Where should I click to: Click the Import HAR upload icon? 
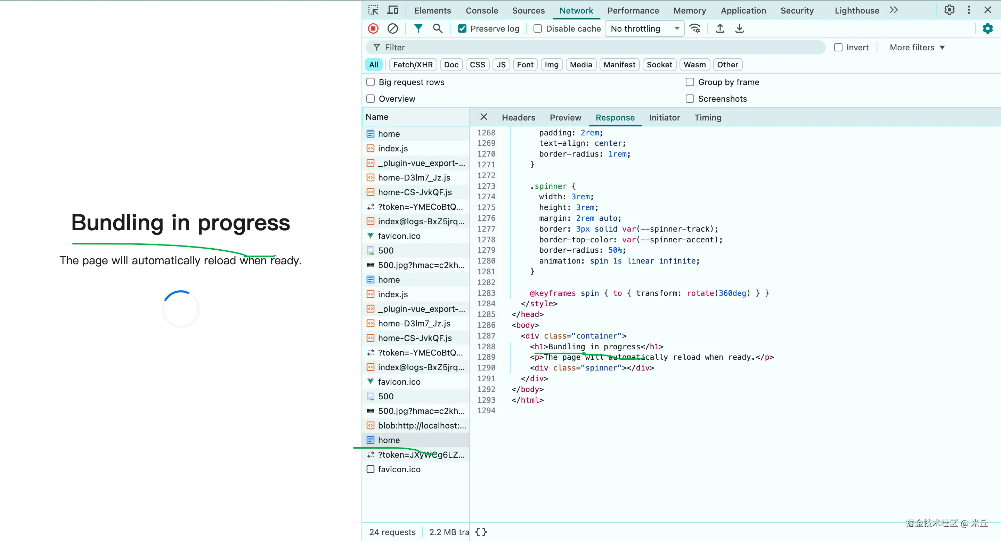[x=720, y=28]
